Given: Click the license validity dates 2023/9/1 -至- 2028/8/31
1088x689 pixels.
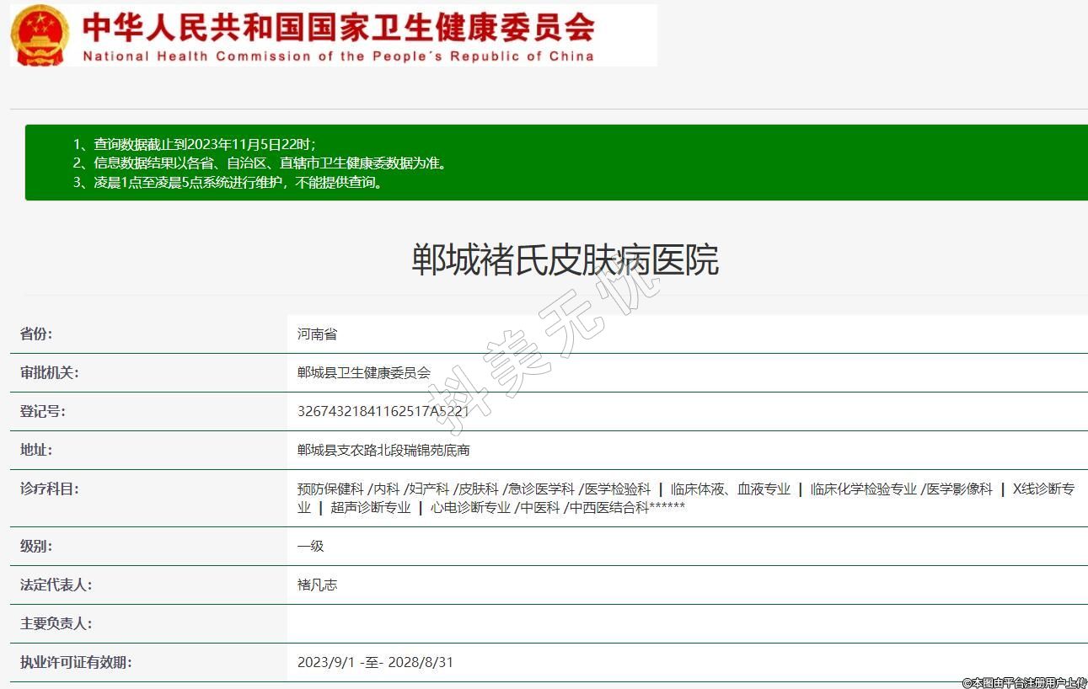Looking at the screenshot, I should click(x=375, y=663).
